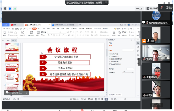The width and height of the screenshot is (174, 111).
Task: Adjust the transparency slider in properties panel
Action: (x=128, y=72)
